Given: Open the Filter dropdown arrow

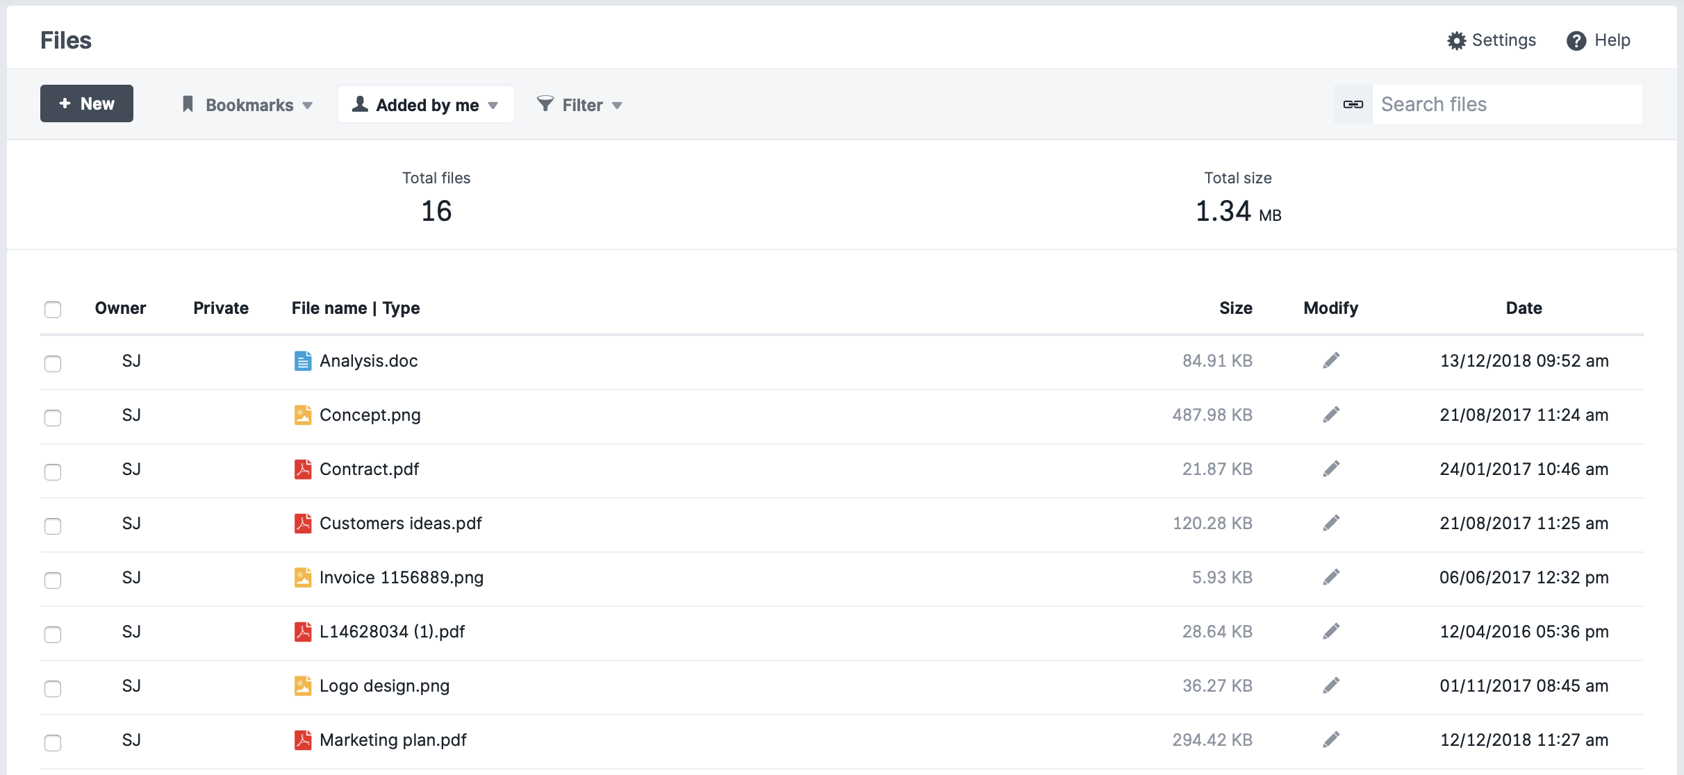Looking at the screenshot, I should click(x=617, y=106).
